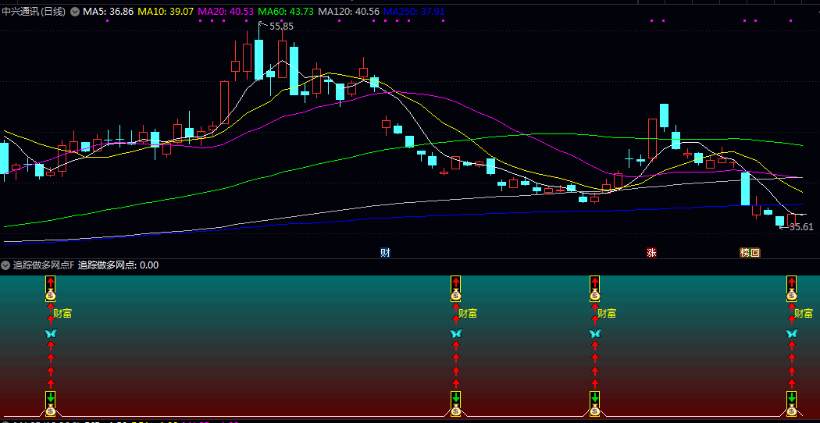Open the dropdown beside 中兴通讯(日线) title
820x423 pixels.
point(75,12)
